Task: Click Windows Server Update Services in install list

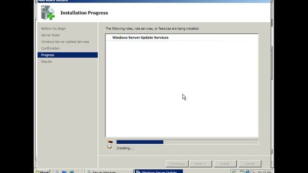Action: point(140,37)
